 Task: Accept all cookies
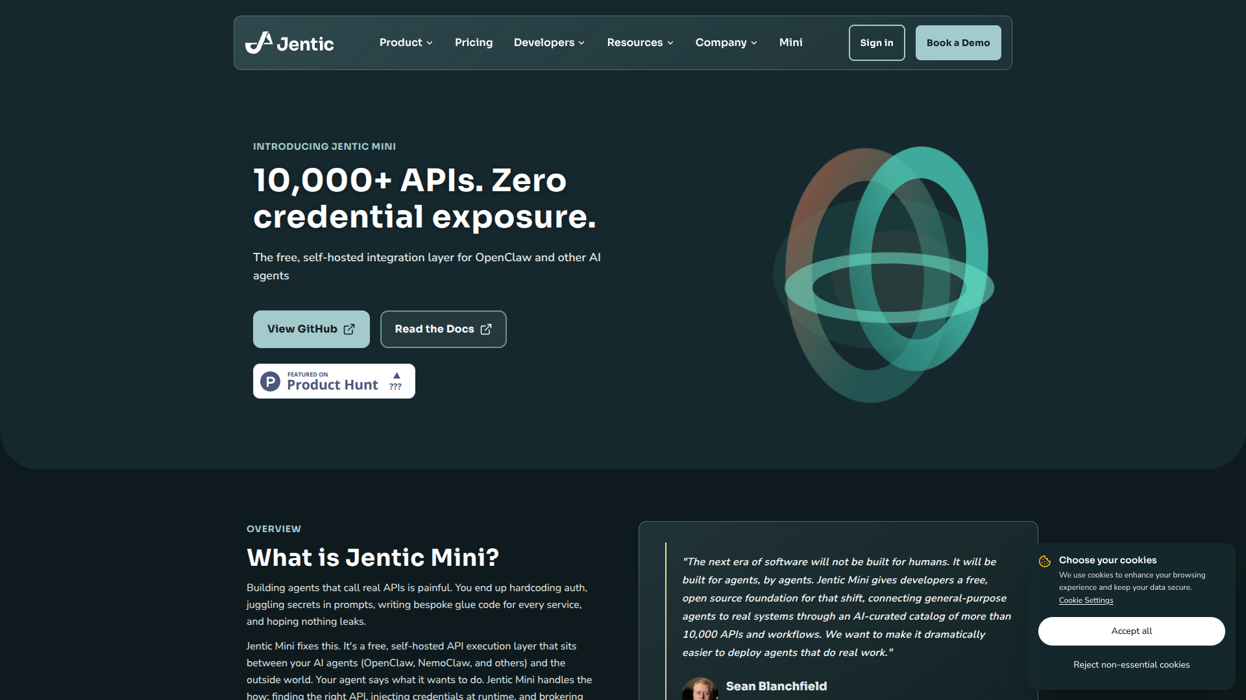coord(1131,631)
